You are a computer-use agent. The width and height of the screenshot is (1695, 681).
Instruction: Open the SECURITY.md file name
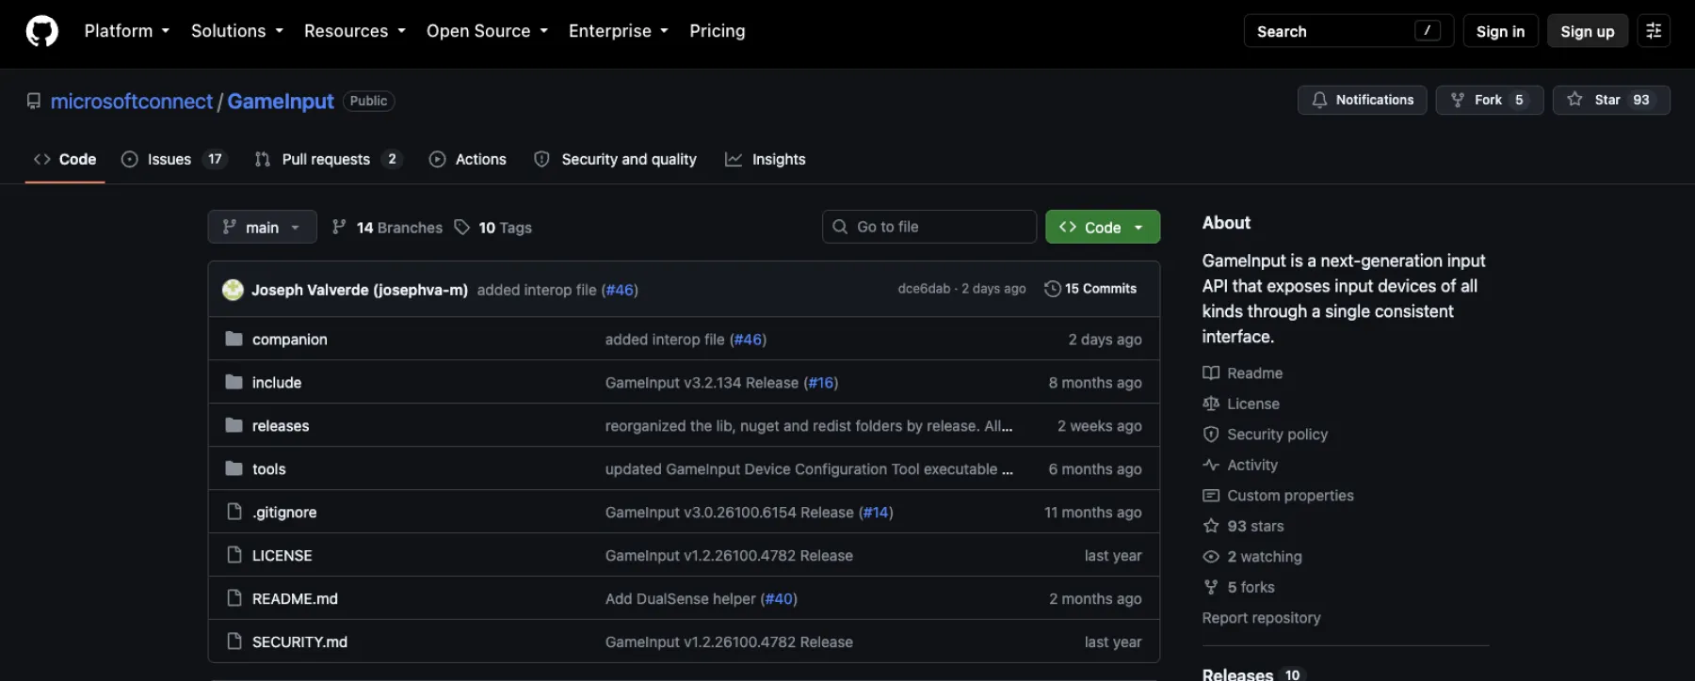[299, 641]
